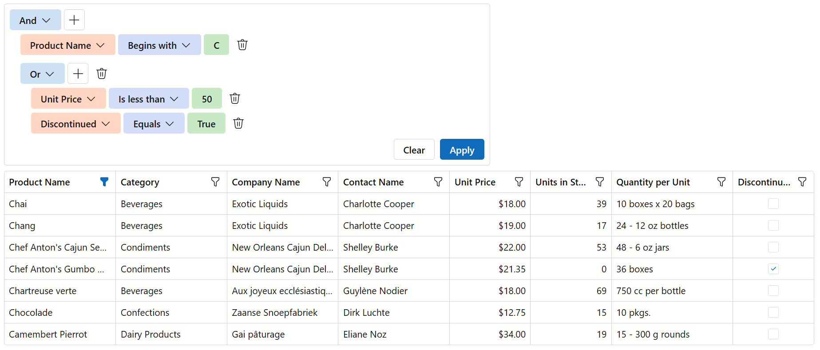Click the Dairy Products category cell

(171, 334)
